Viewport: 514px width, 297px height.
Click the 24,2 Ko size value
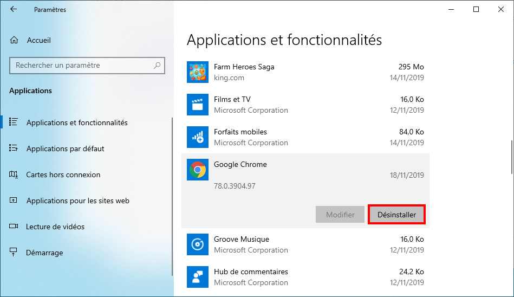pos(412,272)
